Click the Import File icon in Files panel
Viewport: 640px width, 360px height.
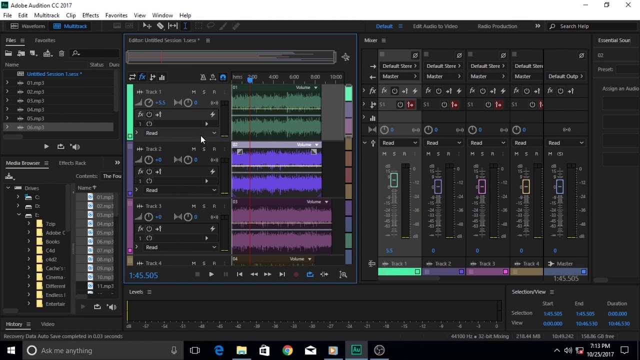coord(21,53)
